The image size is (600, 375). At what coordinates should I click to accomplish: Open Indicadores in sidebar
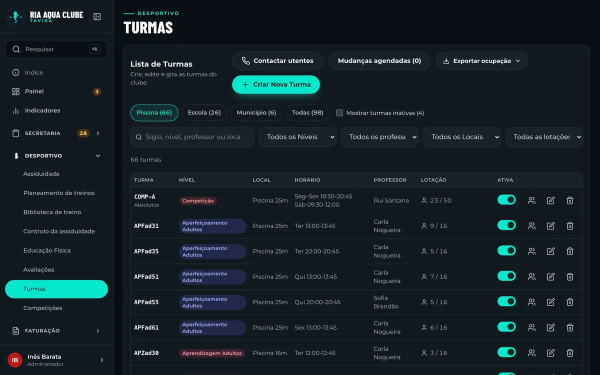(x=56, y=110)
